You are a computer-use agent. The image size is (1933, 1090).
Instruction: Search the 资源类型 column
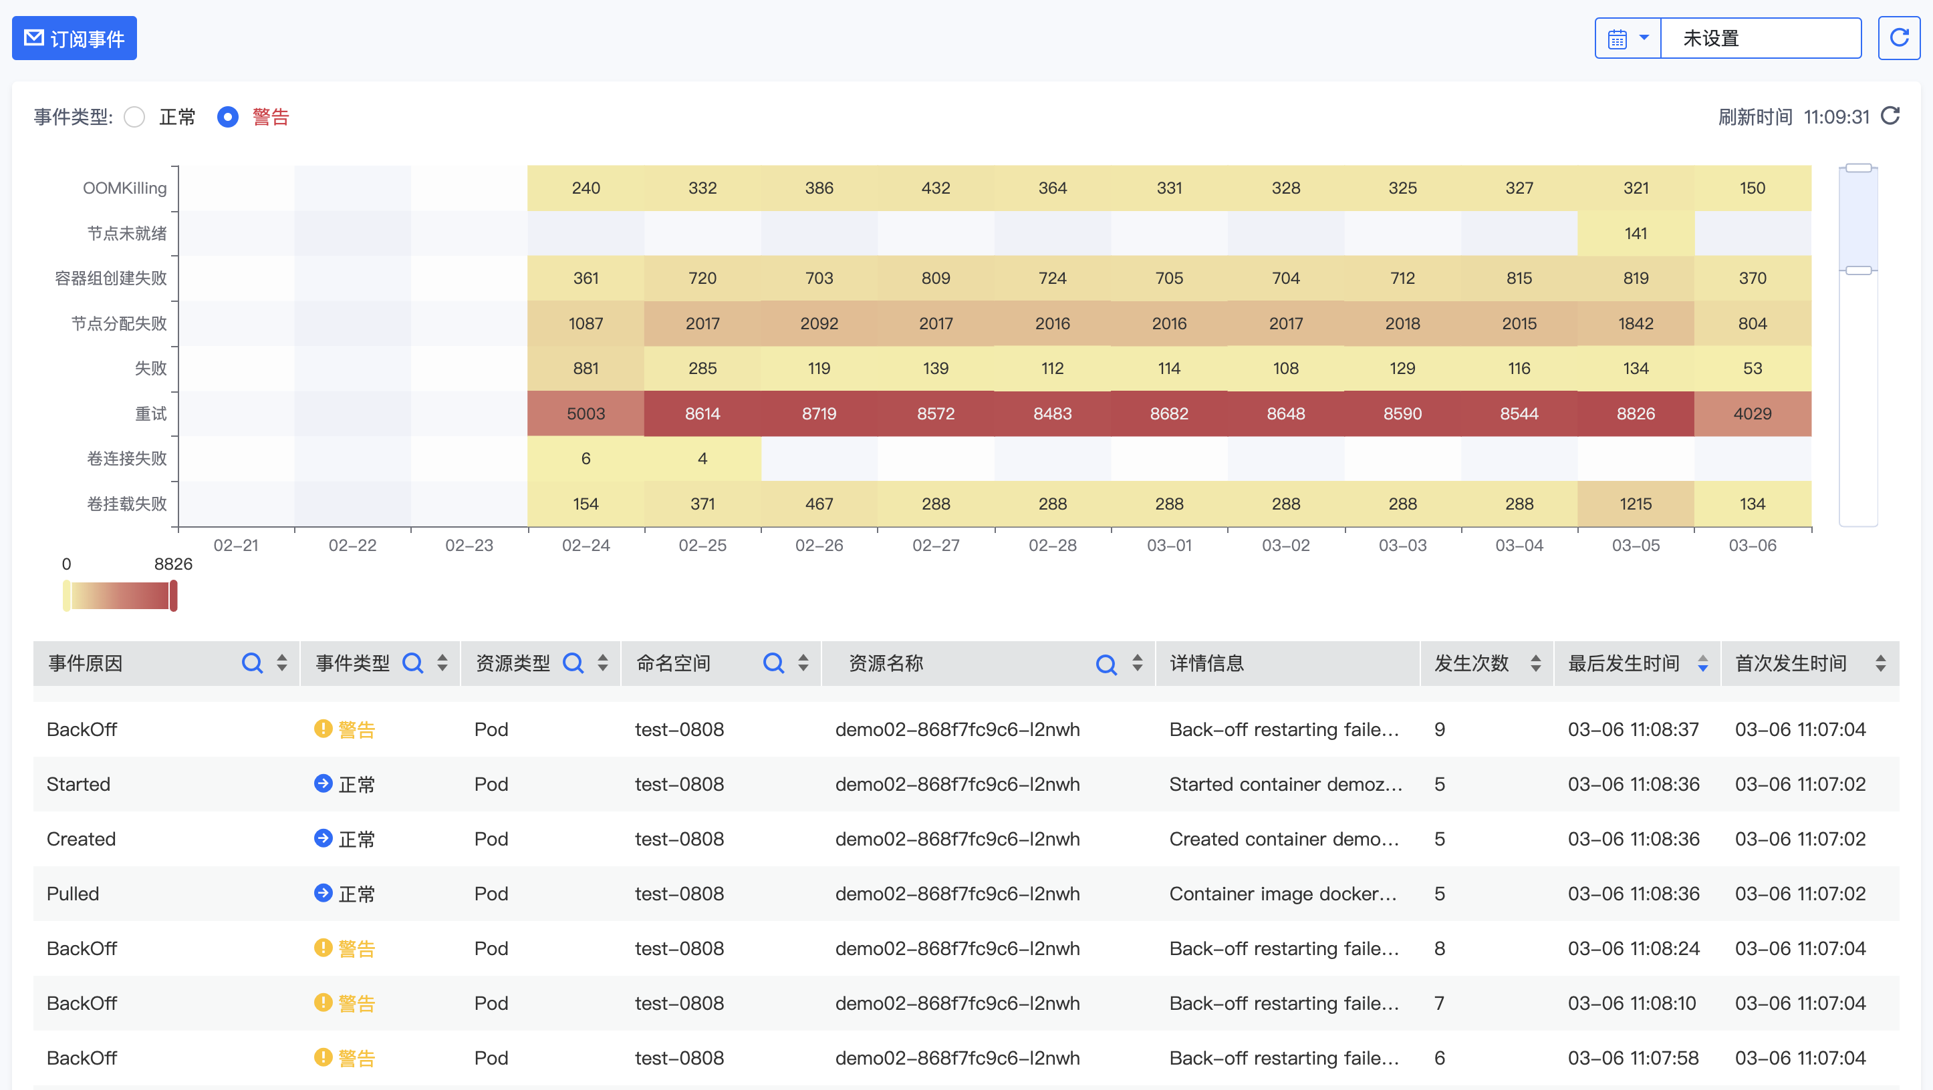573,663
